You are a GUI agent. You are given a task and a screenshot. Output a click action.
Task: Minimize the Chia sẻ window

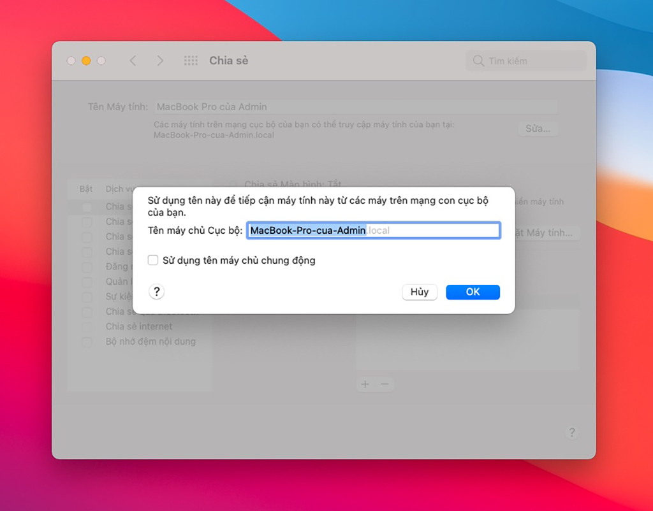click(x=86, y=61)
